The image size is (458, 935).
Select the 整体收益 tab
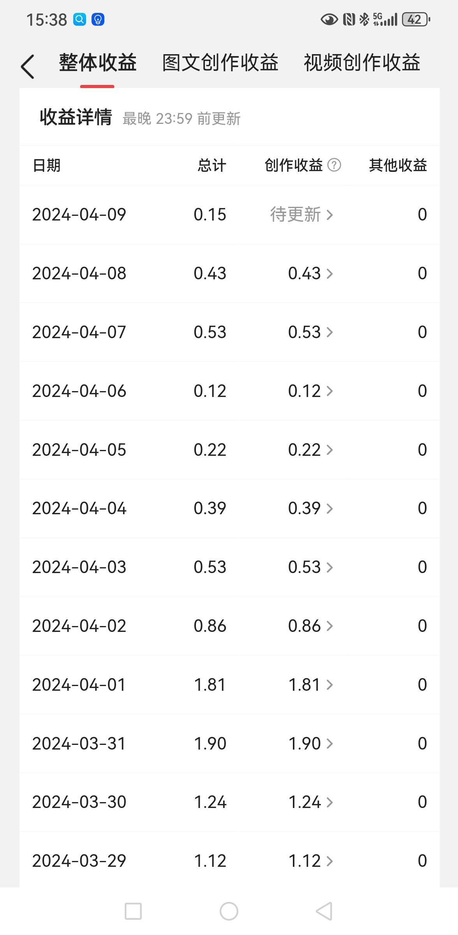[x=98, y=63]
